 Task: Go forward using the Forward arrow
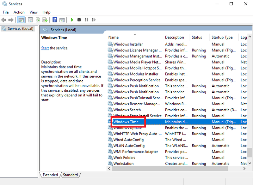11,20
